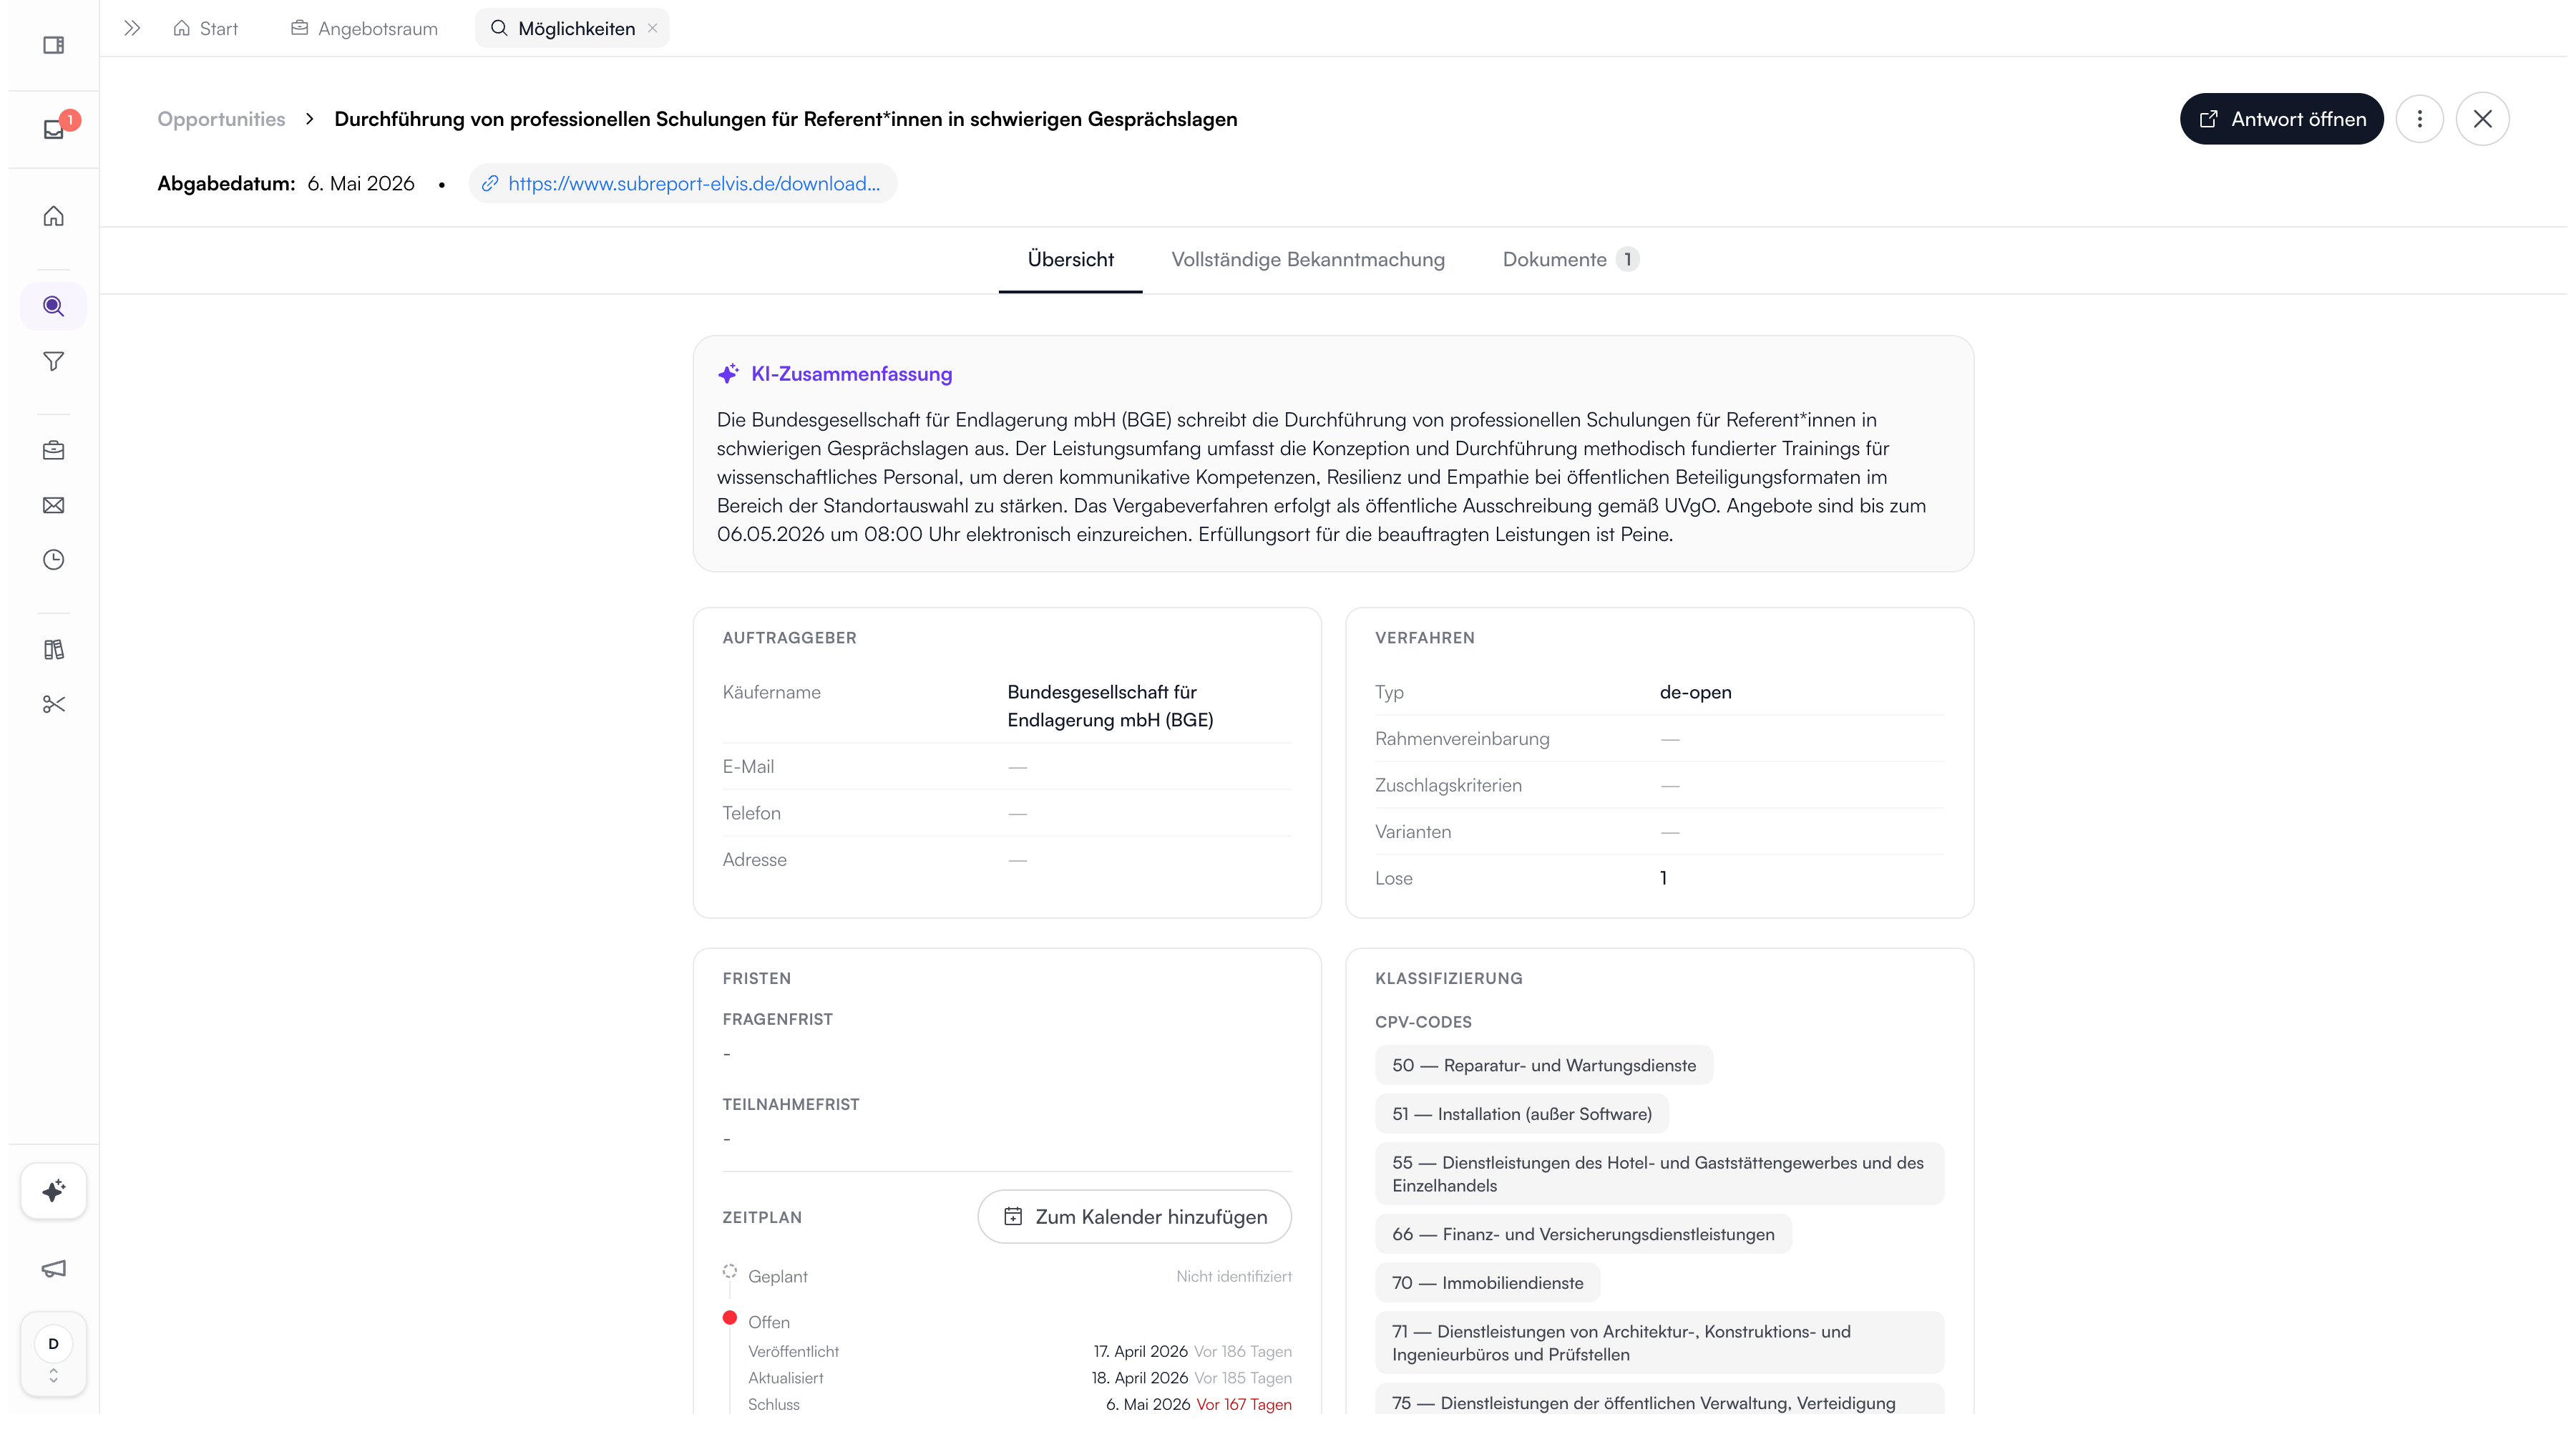Switch to the Angebotsraum tab
This screenshot has height=1437, width=2576.
[365, 28]
